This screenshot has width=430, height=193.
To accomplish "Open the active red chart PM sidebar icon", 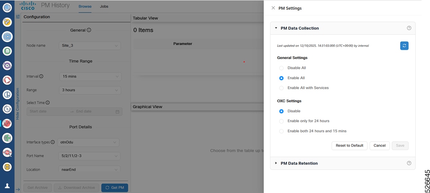I will click(x=7, y=123).
